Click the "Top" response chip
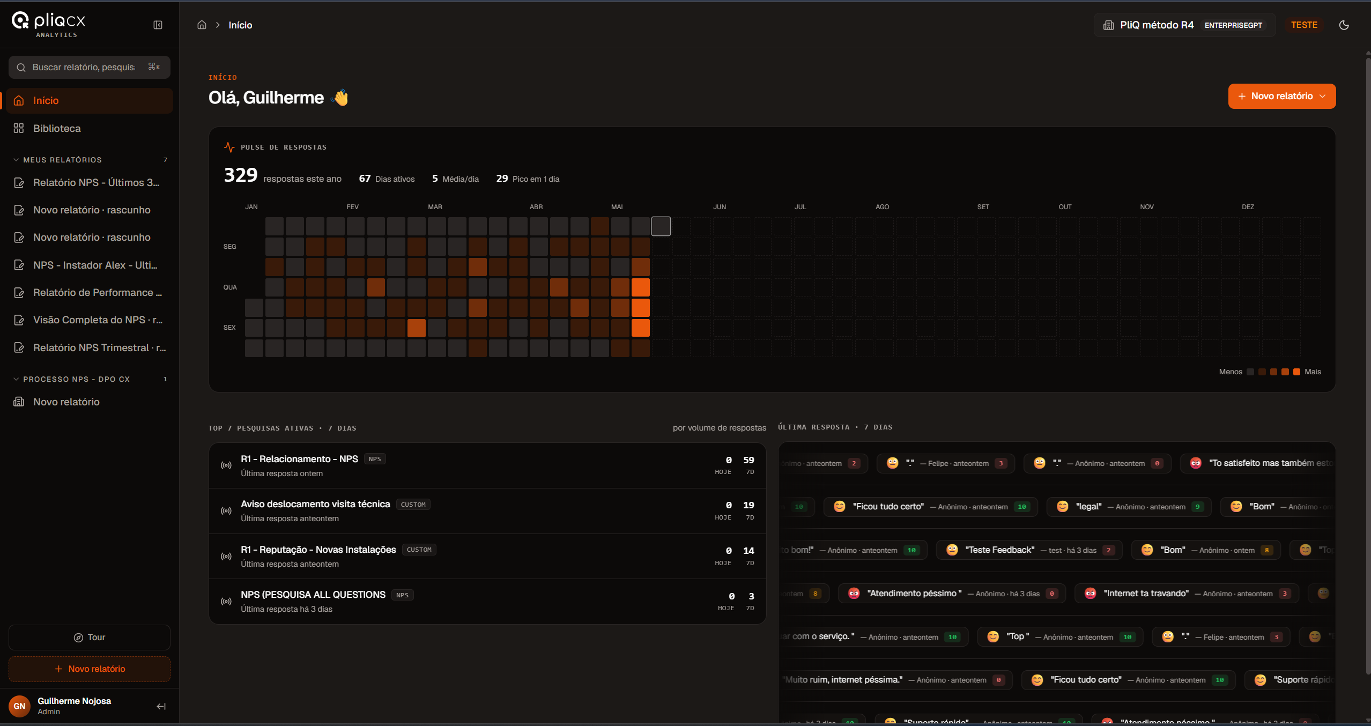 (x=1060, y=636)
